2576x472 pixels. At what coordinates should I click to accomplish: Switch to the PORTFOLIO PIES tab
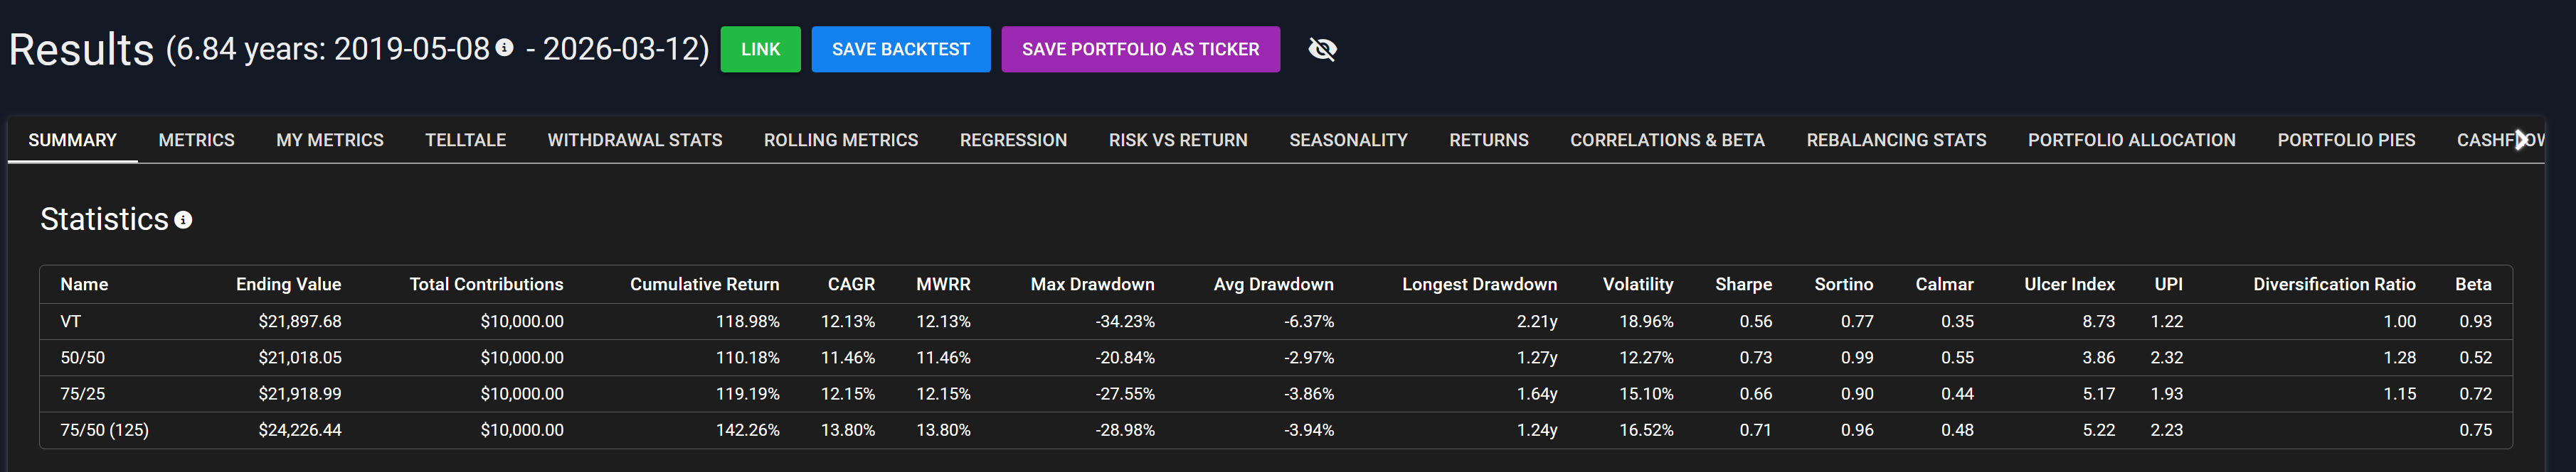pos(2345,140)
